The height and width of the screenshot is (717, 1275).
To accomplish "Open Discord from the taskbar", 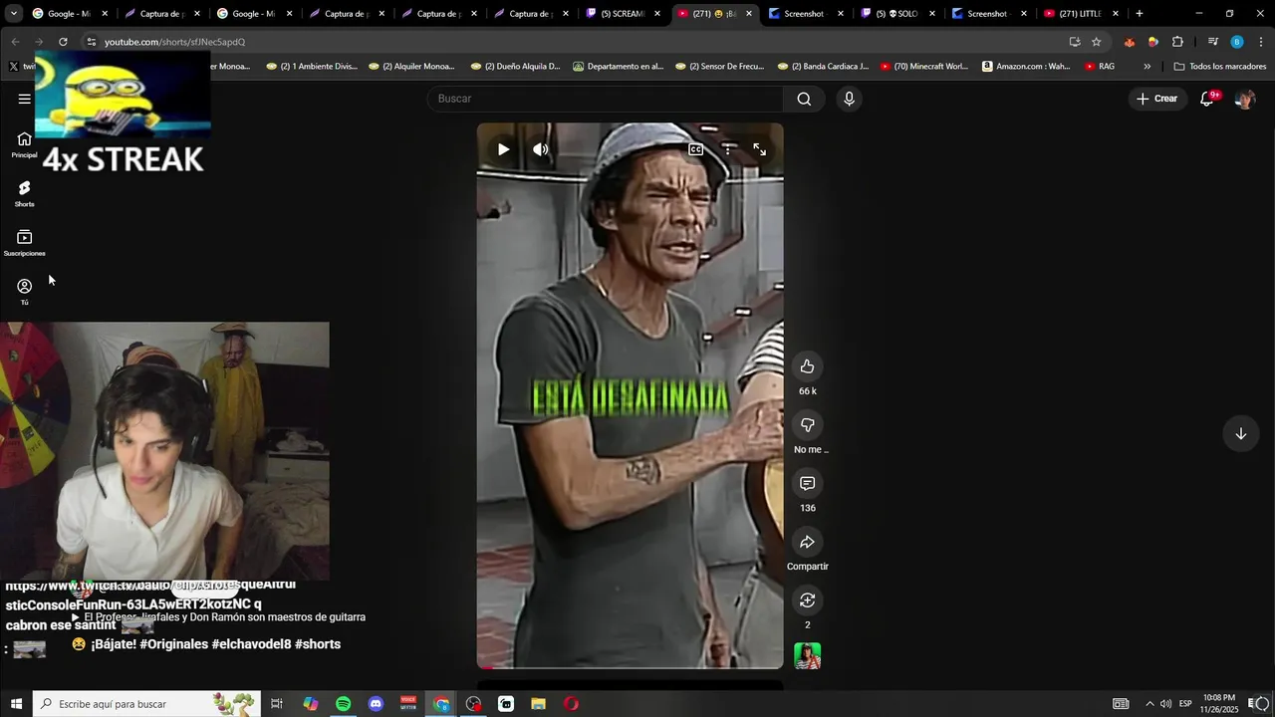I will pos(376,704).
